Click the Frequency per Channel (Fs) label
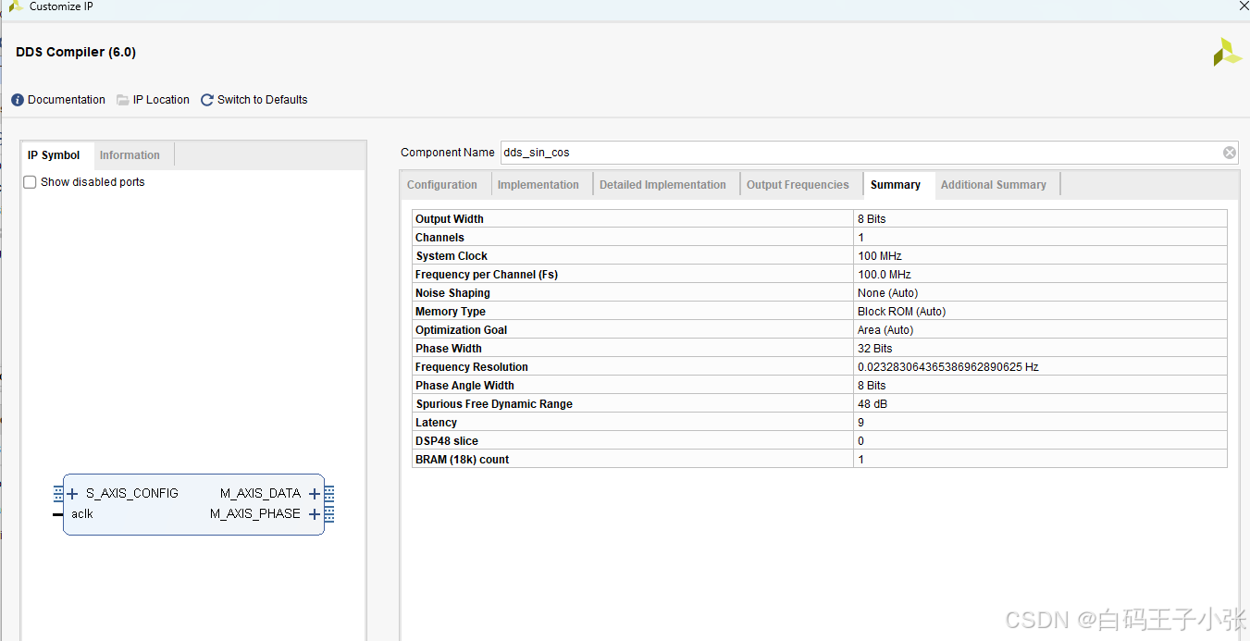 487,275
